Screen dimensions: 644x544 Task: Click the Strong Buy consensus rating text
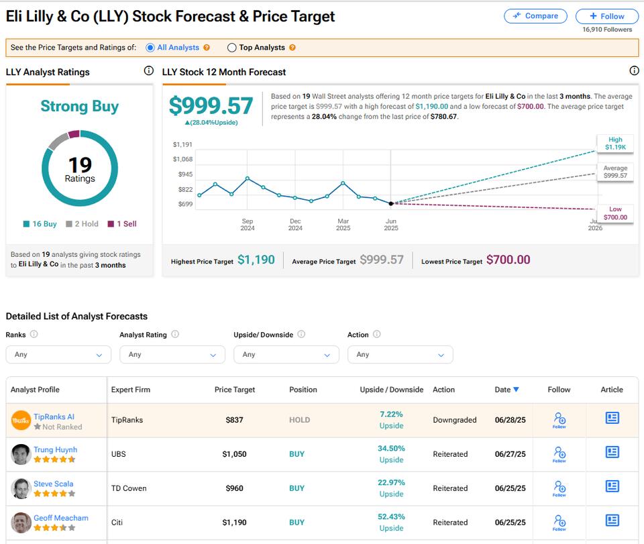coord(80,106)
